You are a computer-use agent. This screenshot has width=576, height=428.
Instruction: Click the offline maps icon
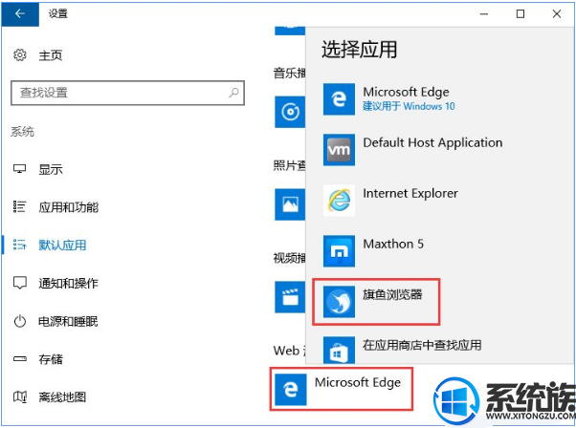click(x=20, y=396)
